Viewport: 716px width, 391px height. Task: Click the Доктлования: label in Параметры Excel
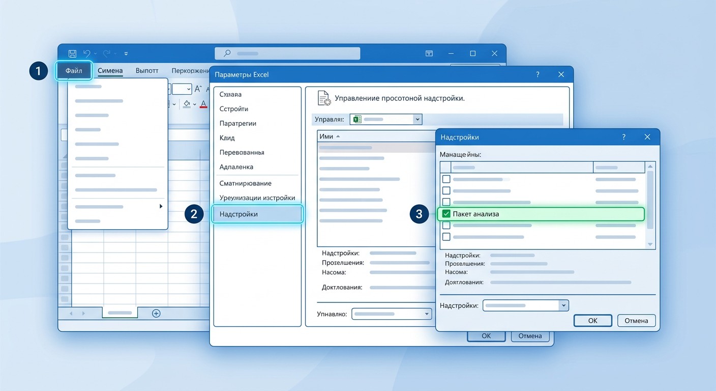click(342, 288)
